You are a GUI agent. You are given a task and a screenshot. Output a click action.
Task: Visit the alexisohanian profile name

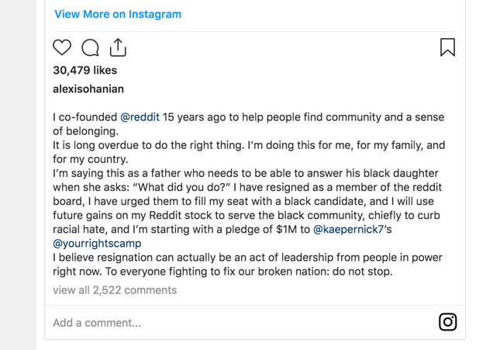(88, 89)
